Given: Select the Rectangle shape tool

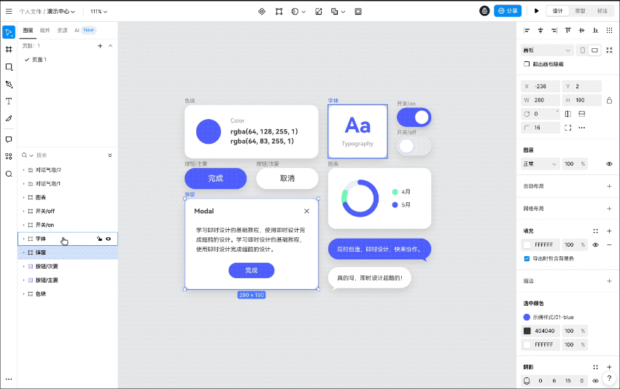Looking at the screenshot, I should tap(9, 67).
